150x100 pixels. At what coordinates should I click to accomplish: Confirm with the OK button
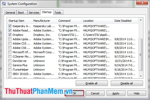[74, 93]
